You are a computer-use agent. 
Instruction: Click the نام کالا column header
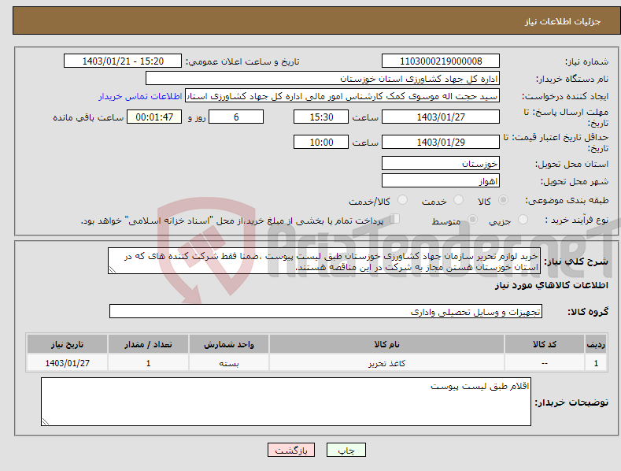(x=386, y=344)
